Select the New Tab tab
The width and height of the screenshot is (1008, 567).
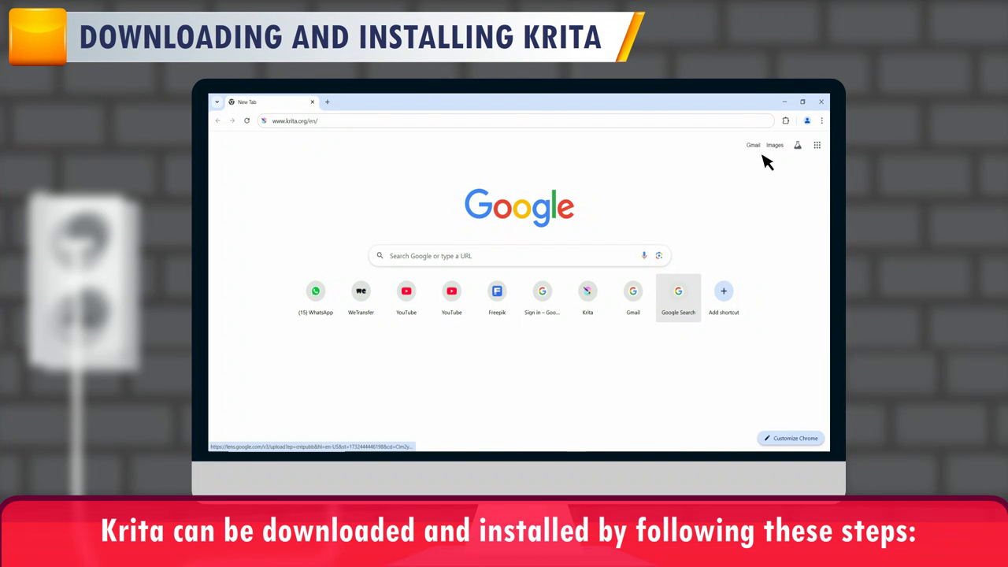pos(272,102)
